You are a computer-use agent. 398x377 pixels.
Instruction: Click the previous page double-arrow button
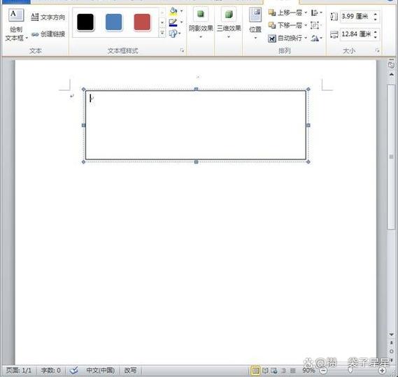pos(391,343)
